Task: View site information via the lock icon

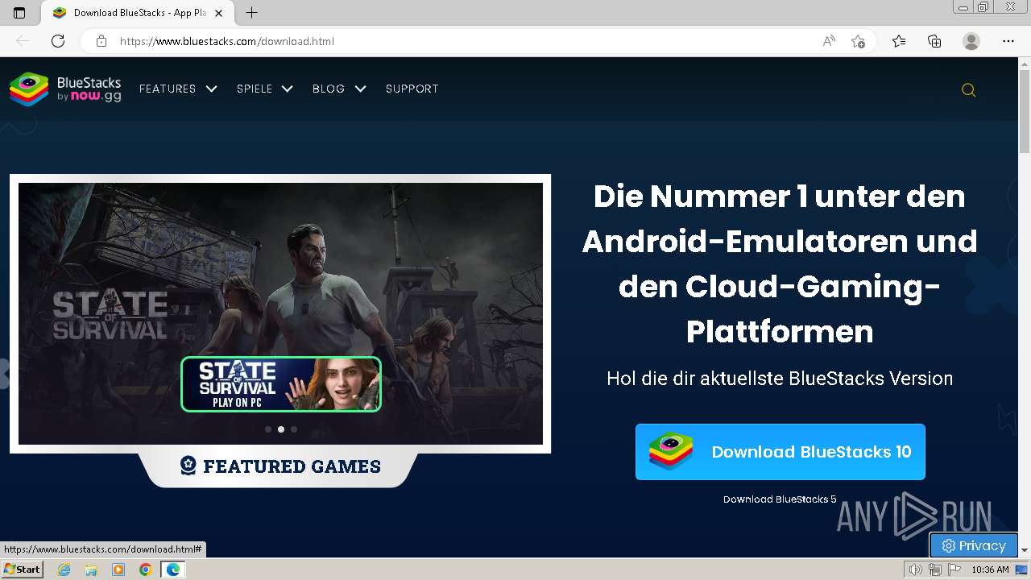Action: [x=101, y=41]
